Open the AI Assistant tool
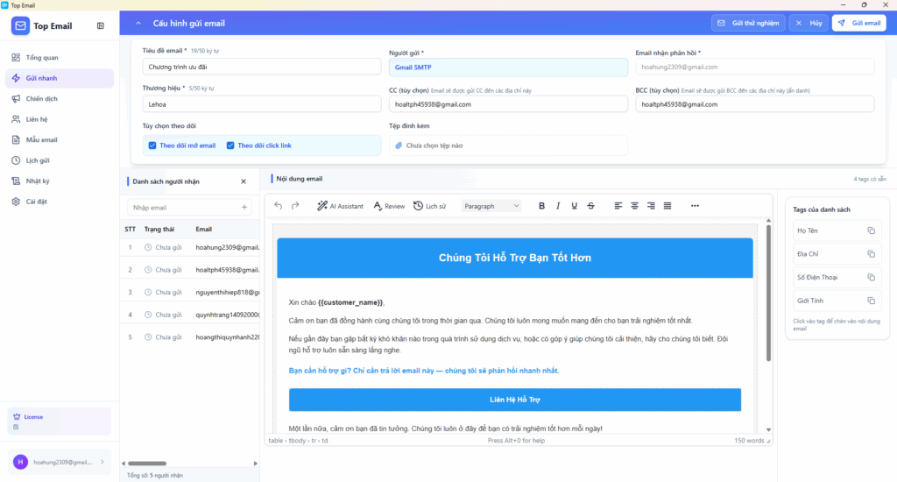The height and width of the screenshot is (482, 897). point(341,206)
